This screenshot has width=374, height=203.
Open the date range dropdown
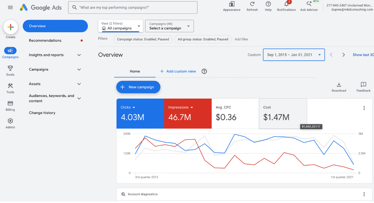pyautogui.click(x=294, y=55)
